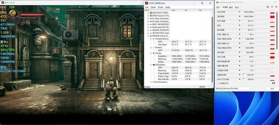
Task: Open GPU-Z hamburger menu icon
Action: point(276,7)
